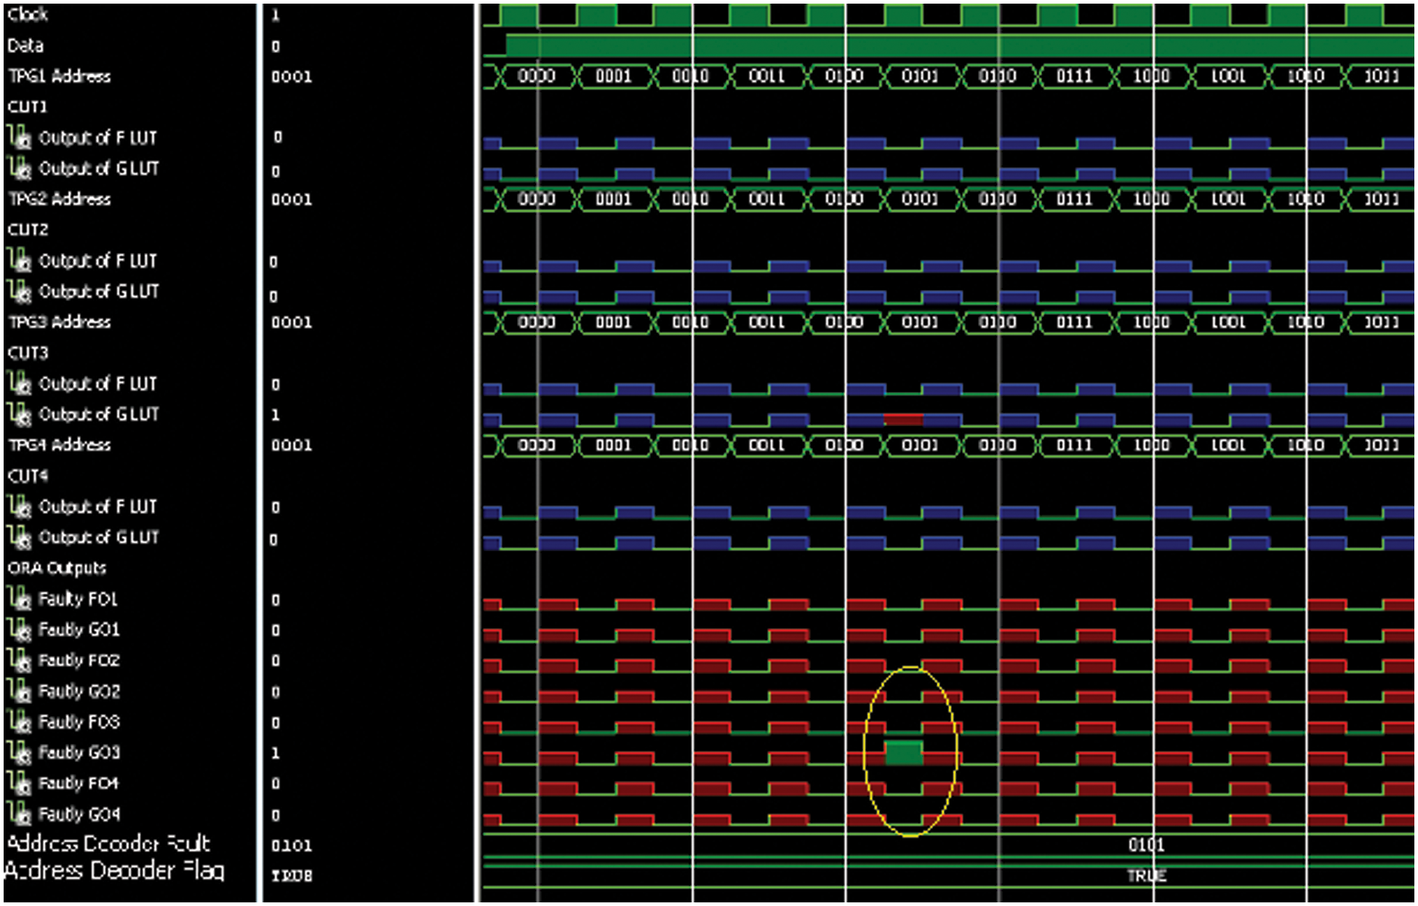The image size is (1418, 906).
Task: Select Address Decoder Flag signal
Action: pyautogui.click(x=114, y=871)
